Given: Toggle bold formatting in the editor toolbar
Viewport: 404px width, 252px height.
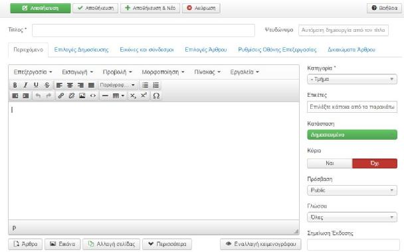Looking at the screenshot, I should (x=15, y=85).
